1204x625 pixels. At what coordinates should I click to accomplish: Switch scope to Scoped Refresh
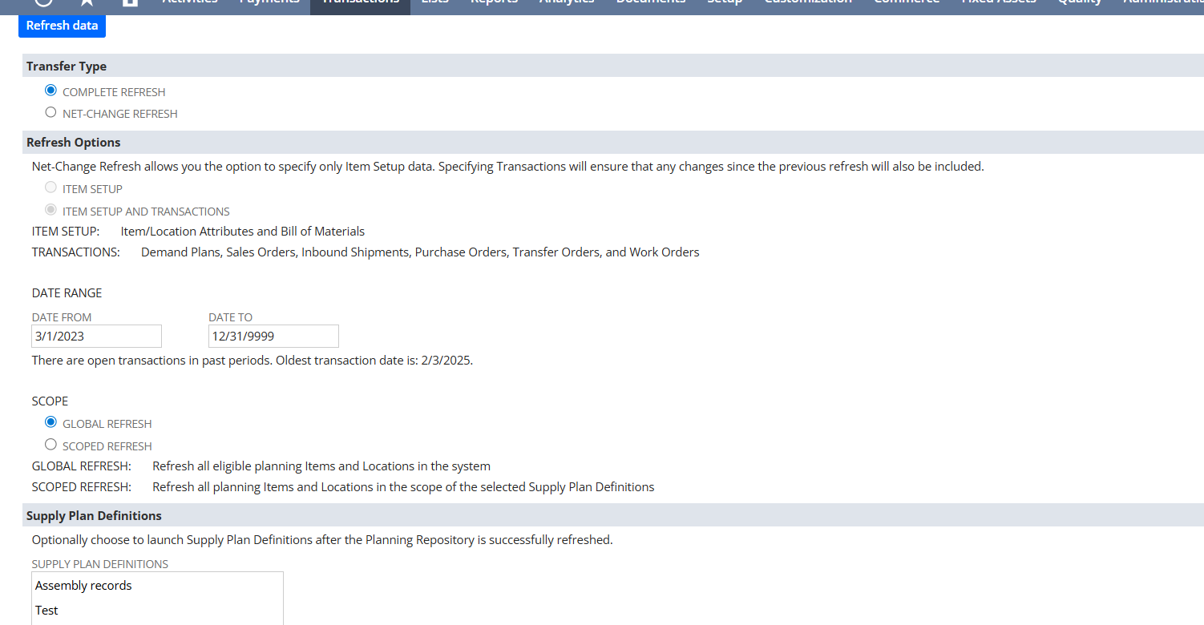51,445
